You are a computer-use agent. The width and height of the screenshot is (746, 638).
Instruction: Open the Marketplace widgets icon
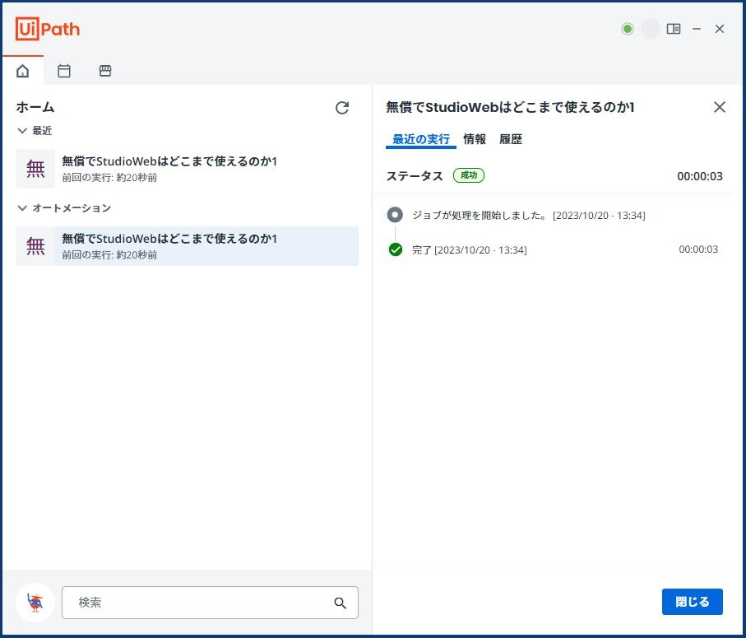coord(105,71)
